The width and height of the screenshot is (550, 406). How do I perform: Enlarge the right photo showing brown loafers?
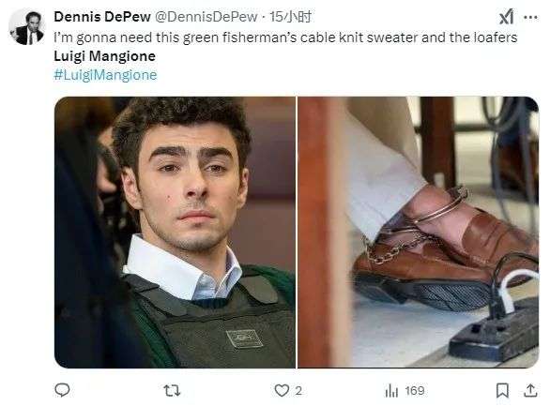pyautogui.click(x=418, y=233)
